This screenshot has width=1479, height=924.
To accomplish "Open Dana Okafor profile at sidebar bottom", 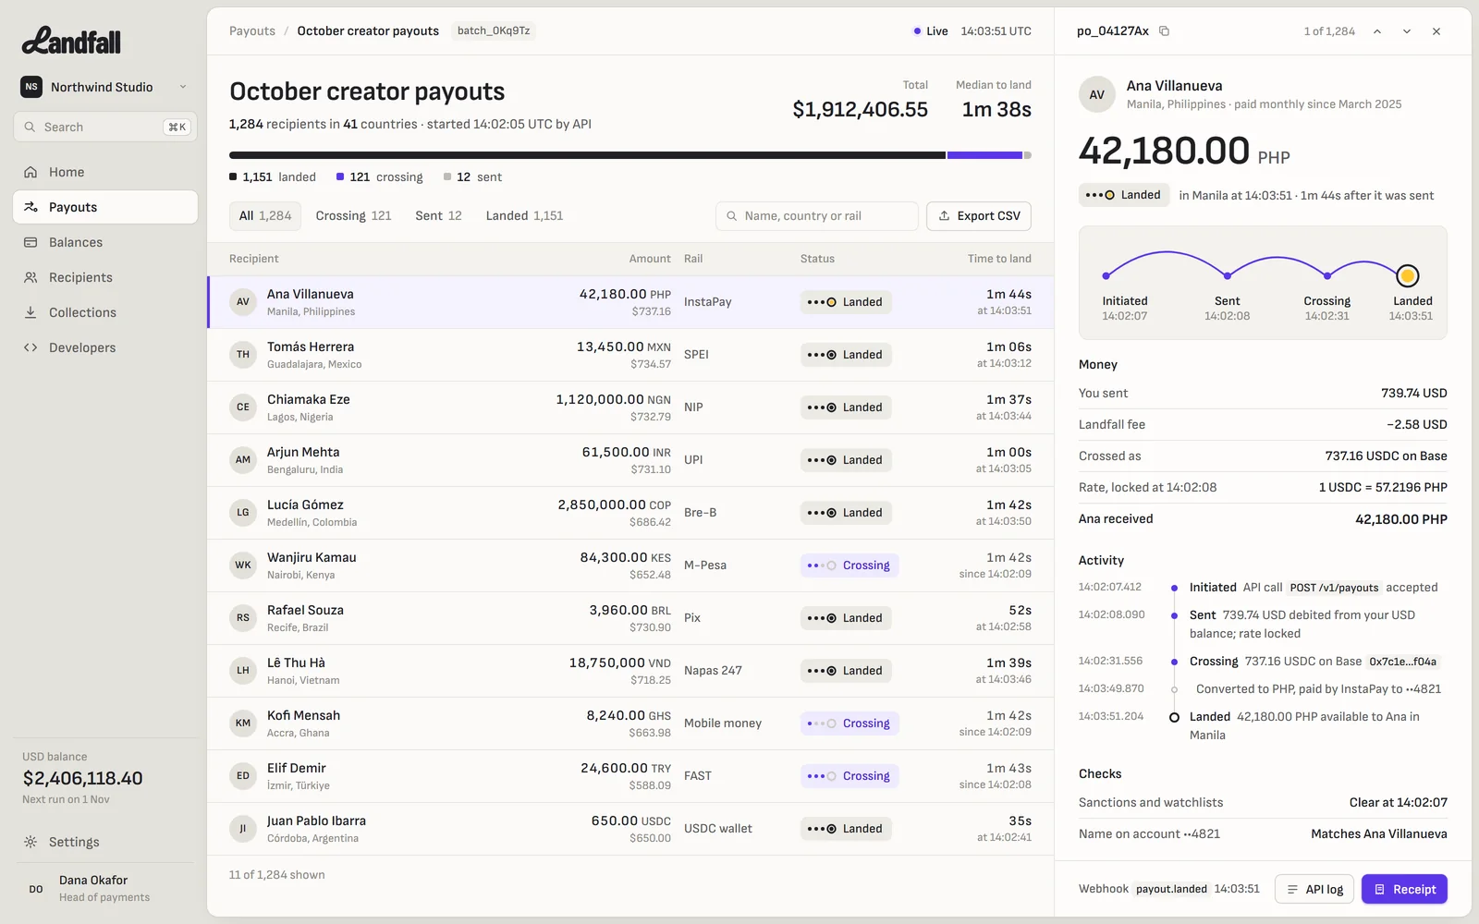I will click(x=105, y=888).
